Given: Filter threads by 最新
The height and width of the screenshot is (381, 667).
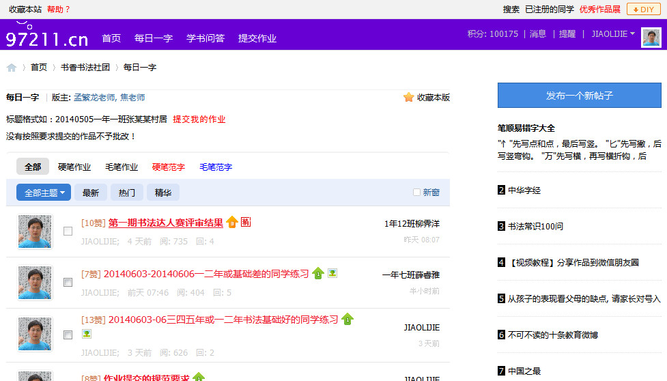Looking at the screenshot, I should click(x=91, y=193).
